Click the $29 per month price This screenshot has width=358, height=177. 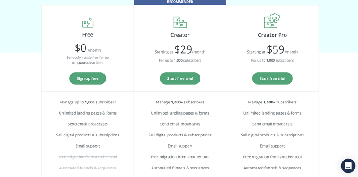point(190,50)
